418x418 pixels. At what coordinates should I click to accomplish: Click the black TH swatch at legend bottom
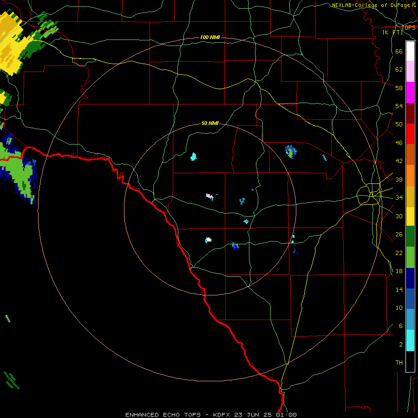tap(410, 361)
